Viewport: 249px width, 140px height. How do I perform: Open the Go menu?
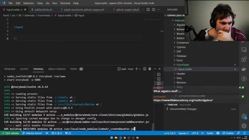click(x=47, y=3)
